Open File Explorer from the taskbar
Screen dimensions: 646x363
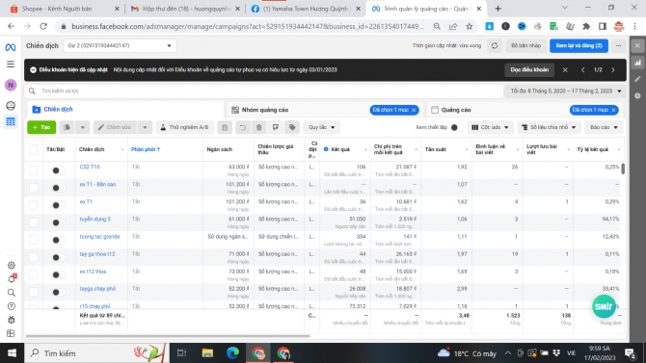pos(207,353)
